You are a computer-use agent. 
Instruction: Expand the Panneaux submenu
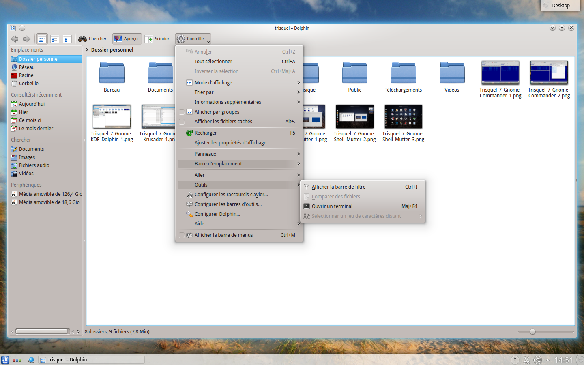pyautogui.click(x=239, y=154)
